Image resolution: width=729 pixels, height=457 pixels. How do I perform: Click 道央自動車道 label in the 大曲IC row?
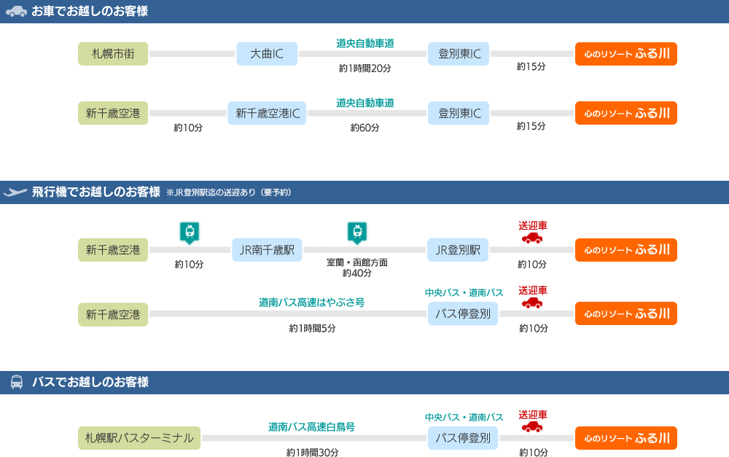[x=365, y=43]
